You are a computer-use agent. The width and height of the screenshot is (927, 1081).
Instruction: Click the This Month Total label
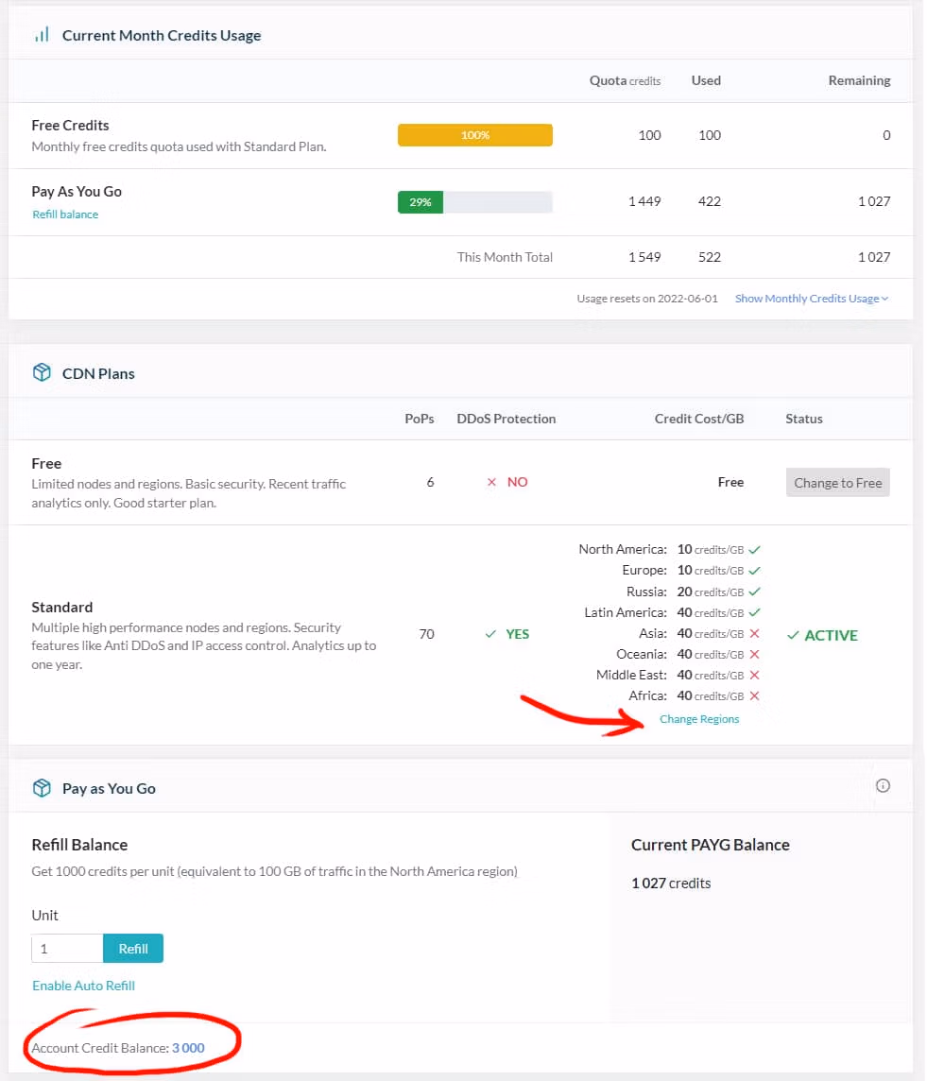click(x=505, y=257)
